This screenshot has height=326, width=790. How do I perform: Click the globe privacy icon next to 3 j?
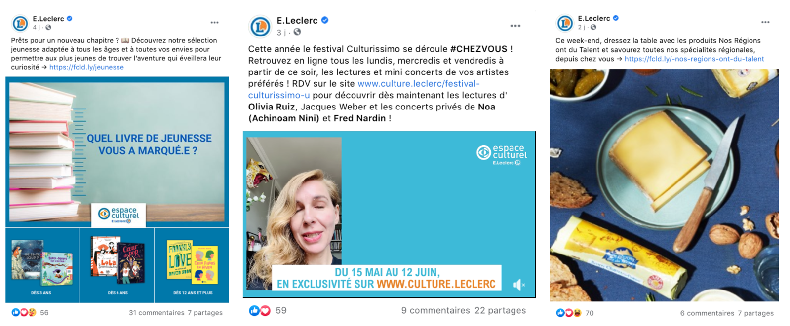click(297, 32)
